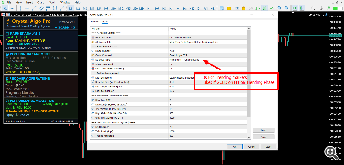The height and width of the screenshot is (165, 344).
Task: Select the H1 timeframe button
Action: [149, 8]
